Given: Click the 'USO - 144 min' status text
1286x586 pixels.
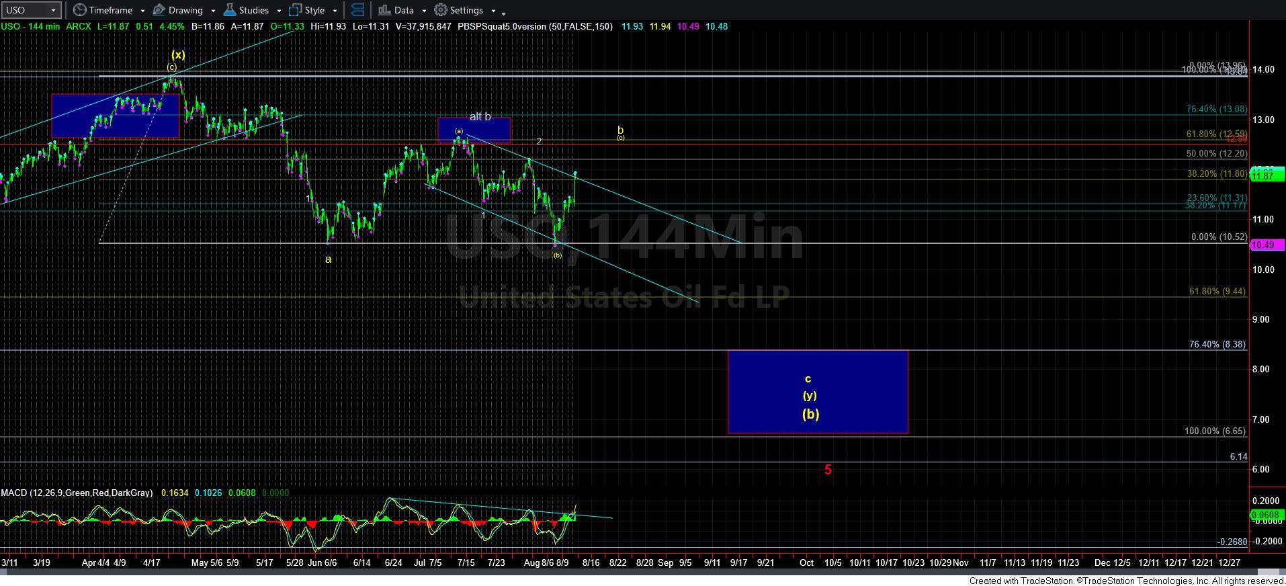Looking at the screenshot, I should (31, 26).
